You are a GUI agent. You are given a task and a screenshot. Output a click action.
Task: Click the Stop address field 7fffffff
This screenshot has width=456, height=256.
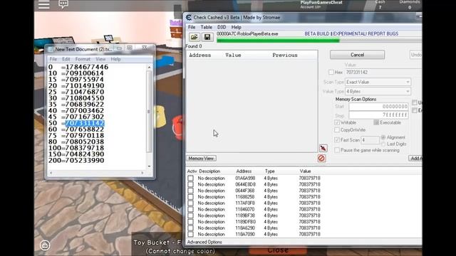[x=378, y=115]
